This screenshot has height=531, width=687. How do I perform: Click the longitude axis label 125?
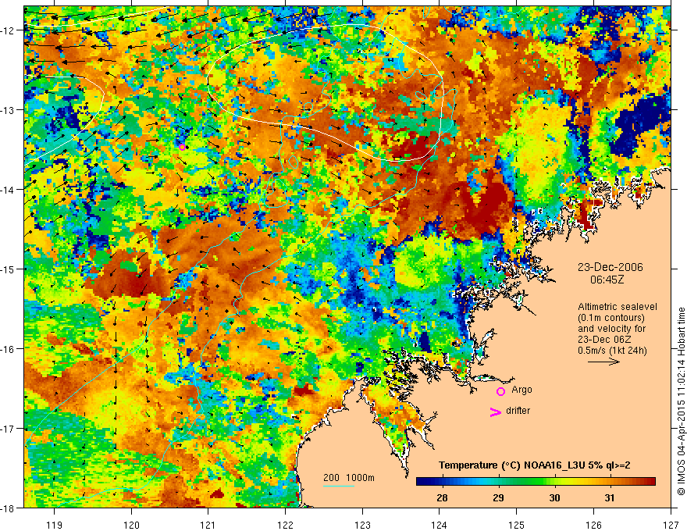pos(517,525)
